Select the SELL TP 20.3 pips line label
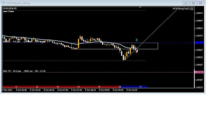This screenshot has width=206, height=127. click(x=24, y=71)
